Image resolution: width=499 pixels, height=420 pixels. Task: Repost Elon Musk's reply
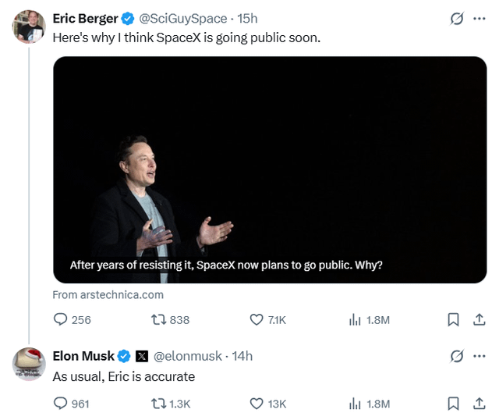coord(157,404)
